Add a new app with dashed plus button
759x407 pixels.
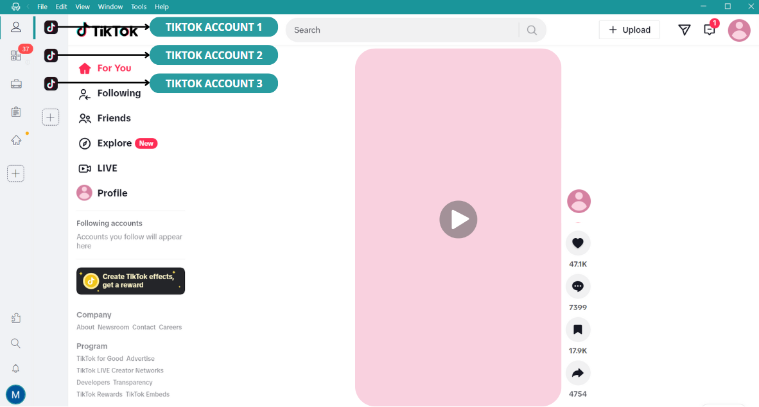[50, 117]
